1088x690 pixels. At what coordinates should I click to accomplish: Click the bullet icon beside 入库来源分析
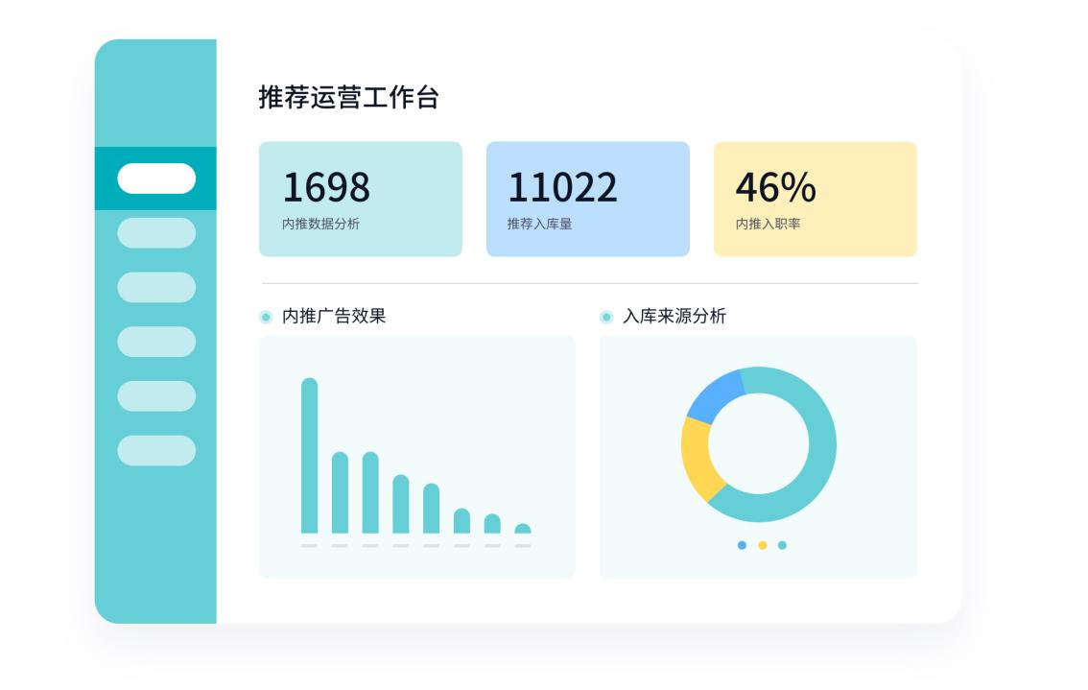(x=606, y=317)
